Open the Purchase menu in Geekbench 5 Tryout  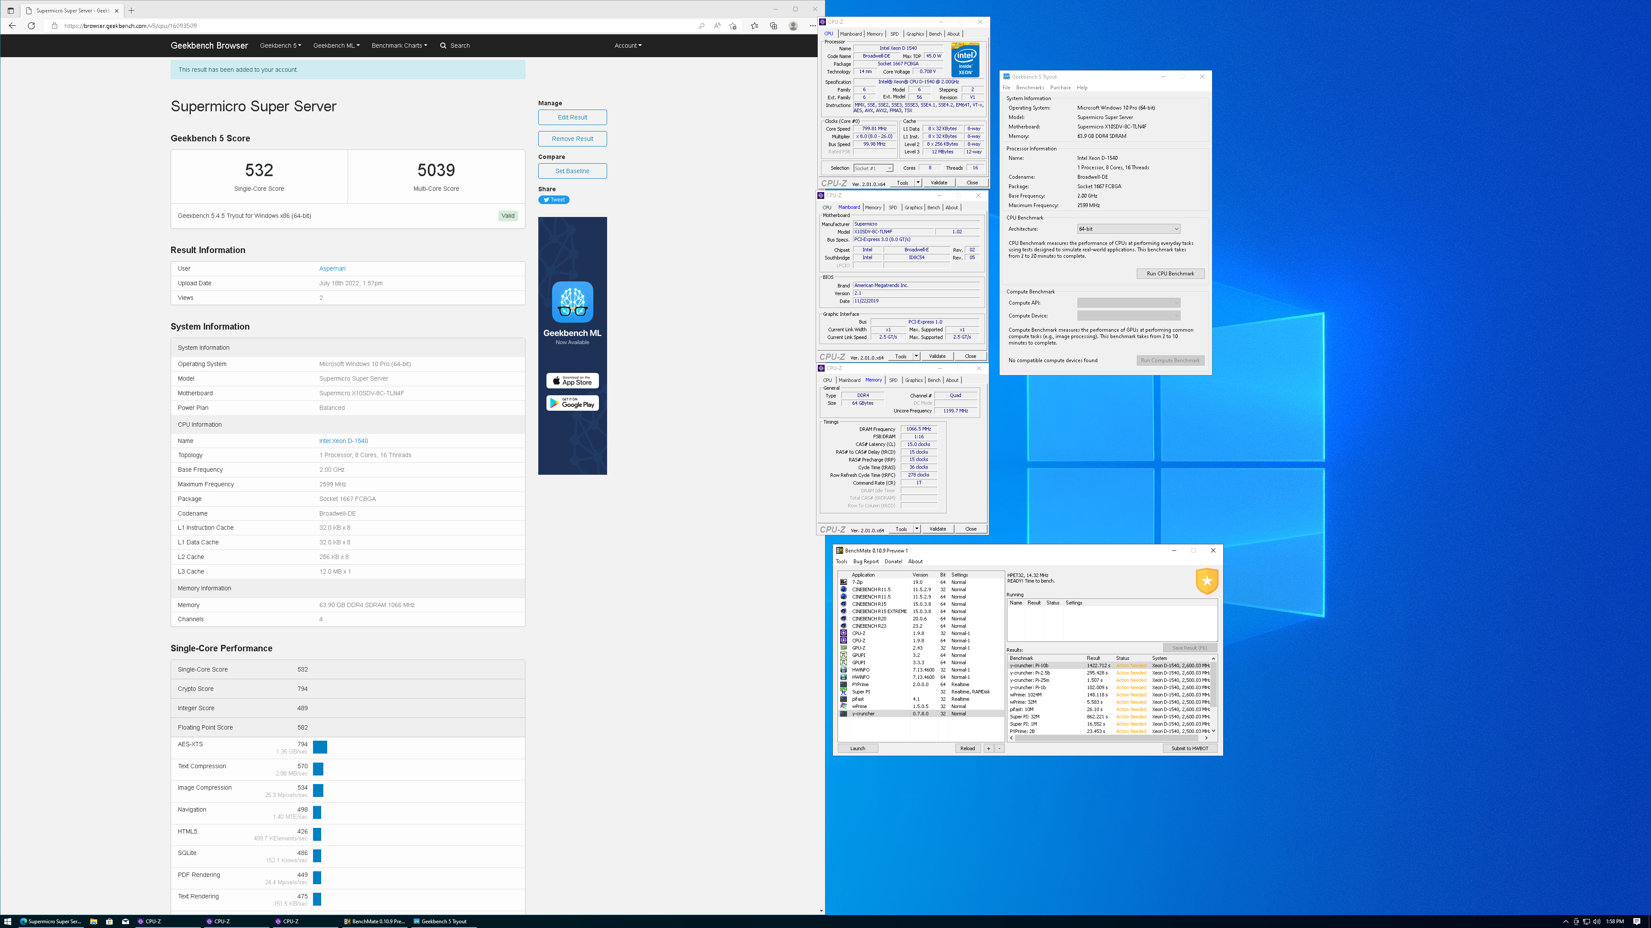coord(1060,88)
